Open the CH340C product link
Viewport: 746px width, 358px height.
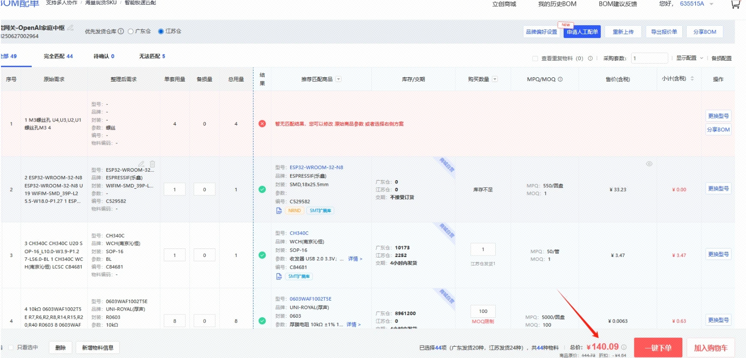(x=299, y=233)
